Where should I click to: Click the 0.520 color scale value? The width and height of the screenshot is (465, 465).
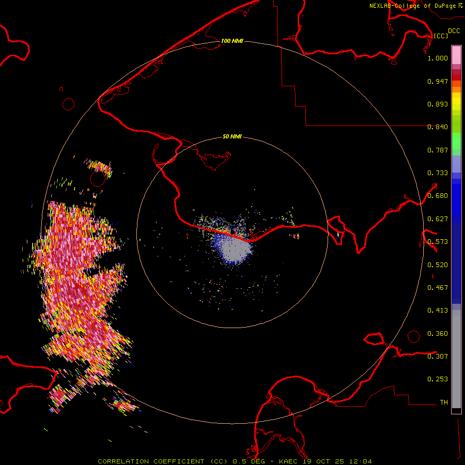point(438,265)
